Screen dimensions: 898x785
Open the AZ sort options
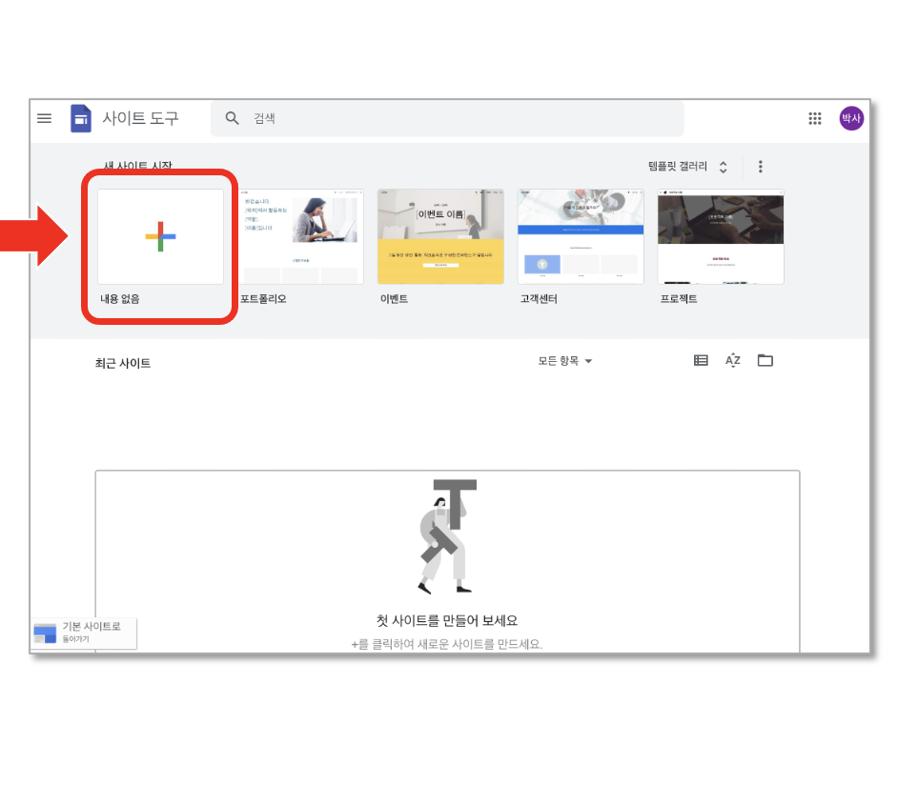[732, 360]
